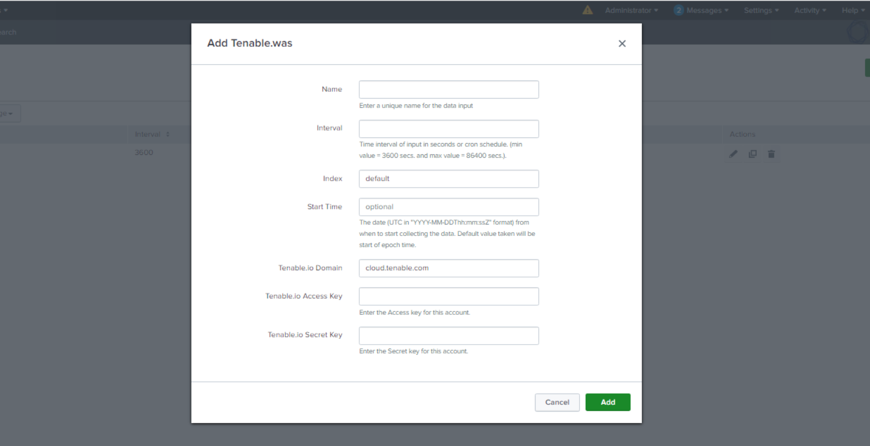This screenshot has height=446, width=870.
Task: Open the Help menu
Action: tap(853, 10)
